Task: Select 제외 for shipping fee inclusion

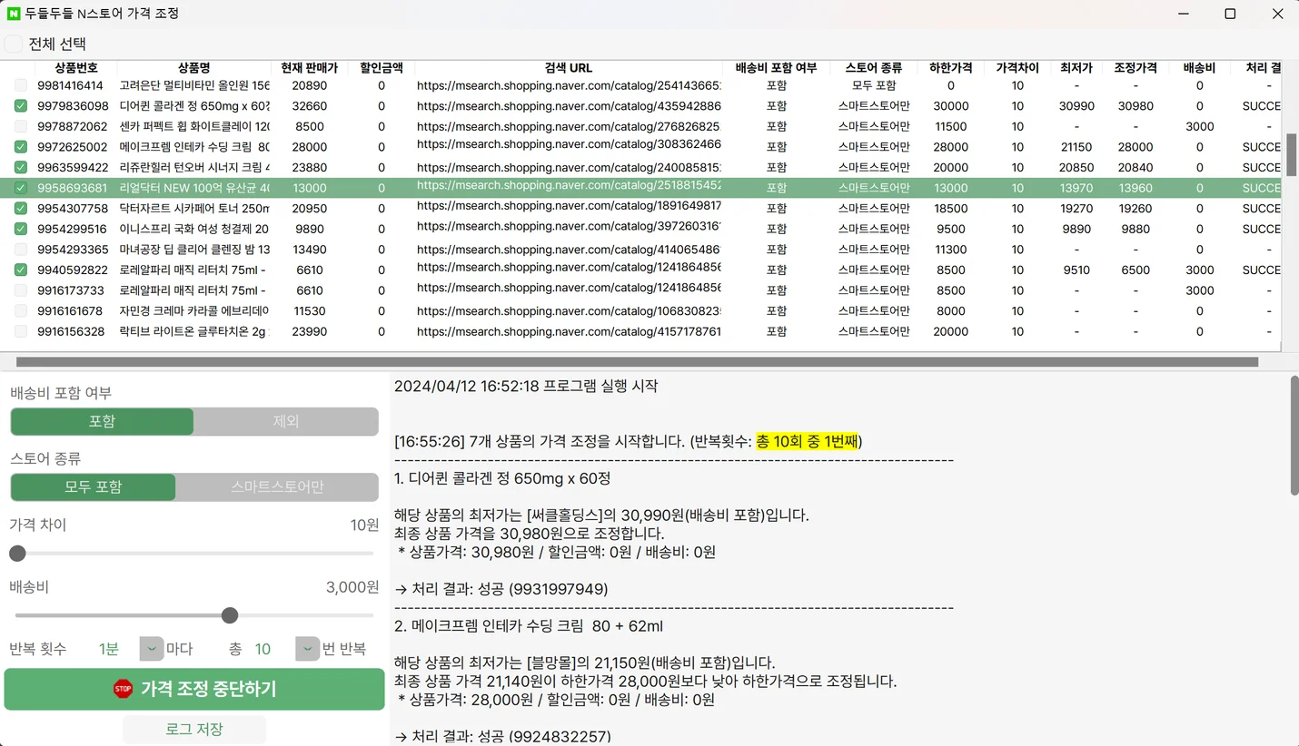Action: pos(286,421)
